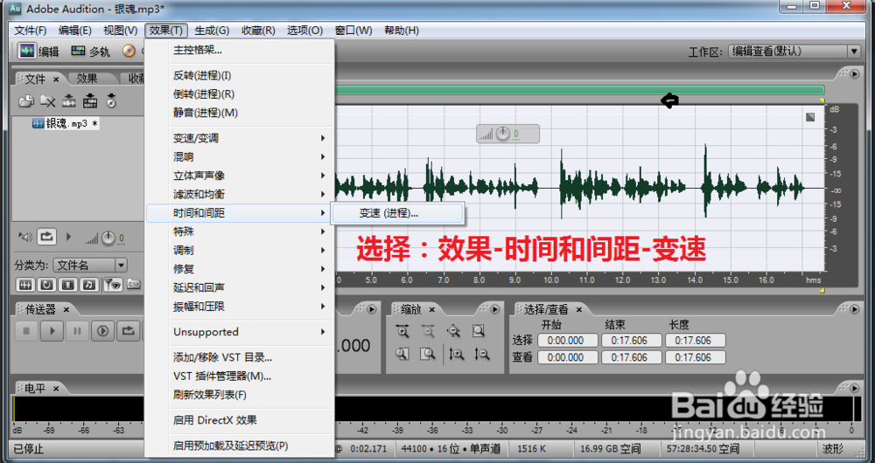Click zoom to left edge of selection
875x463 pixels.
click(x=402, y=354)
